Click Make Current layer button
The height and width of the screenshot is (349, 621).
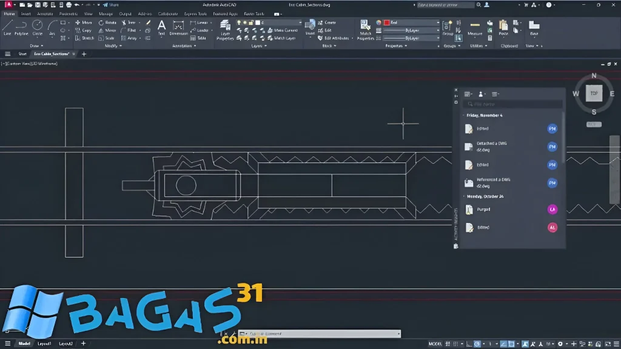click(283, 30)
